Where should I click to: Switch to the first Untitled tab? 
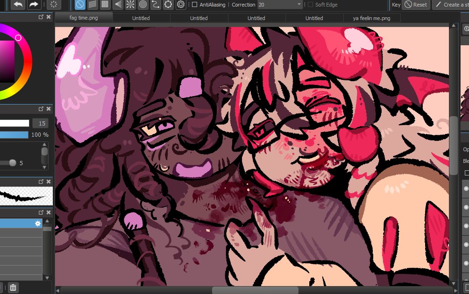(141, 18)
